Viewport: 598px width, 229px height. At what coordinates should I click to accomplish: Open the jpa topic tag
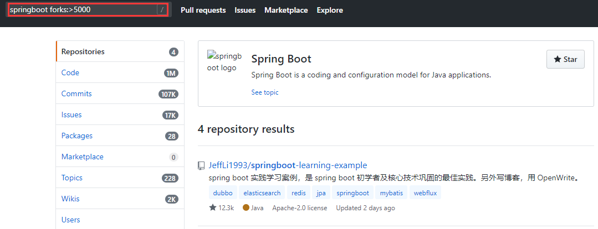click(321, 193)
